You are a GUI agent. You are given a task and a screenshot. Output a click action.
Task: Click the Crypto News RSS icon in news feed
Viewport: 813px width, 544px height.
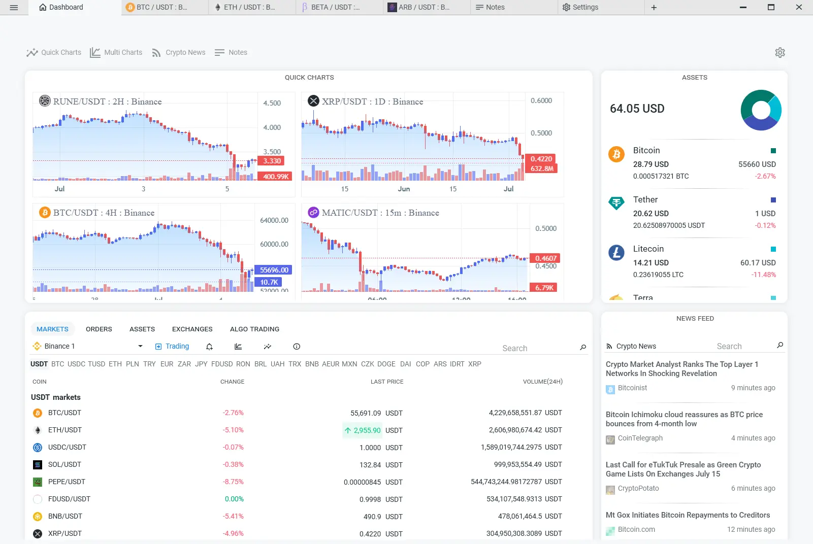coord(609,347)
